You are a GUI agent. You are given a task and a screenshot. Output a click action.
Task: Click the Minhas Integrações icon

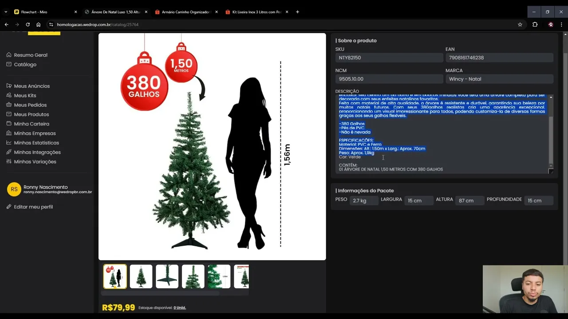click(9, 152)
